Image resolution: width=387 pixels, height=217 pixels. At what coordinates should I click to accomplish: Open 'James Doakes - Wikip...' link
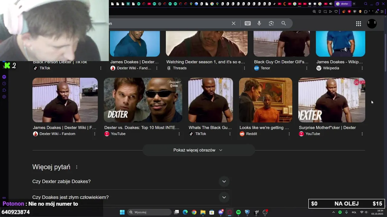click(x=340, y=62)
